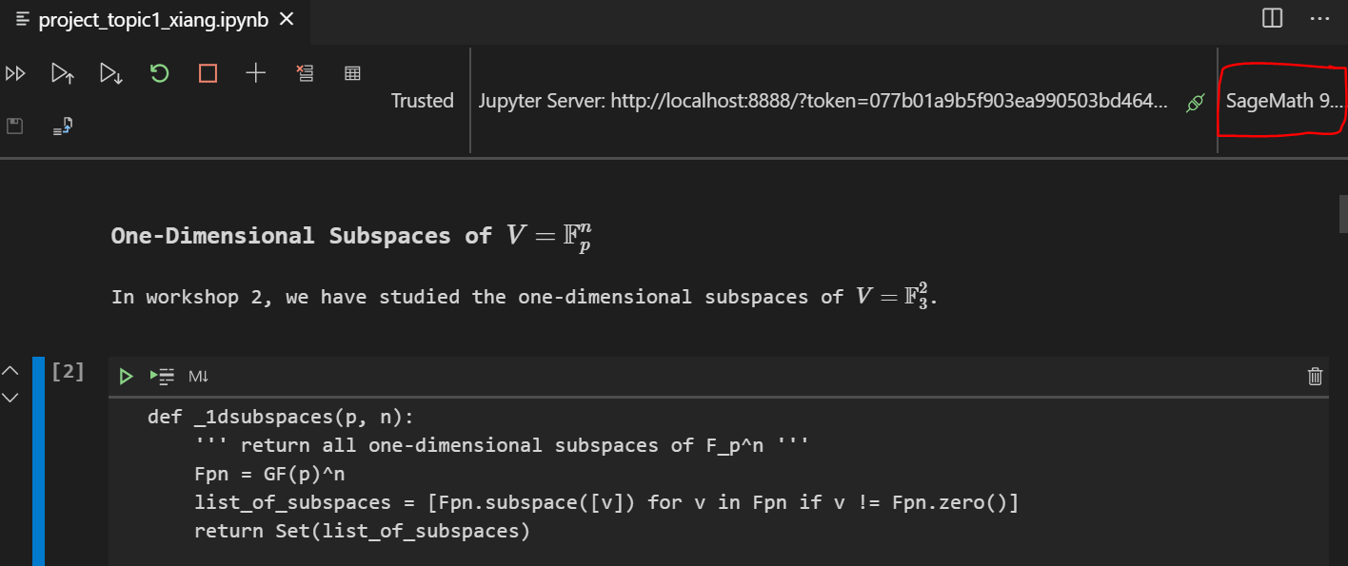
Task: Click the Restart kernel icon
Action: 159,72
